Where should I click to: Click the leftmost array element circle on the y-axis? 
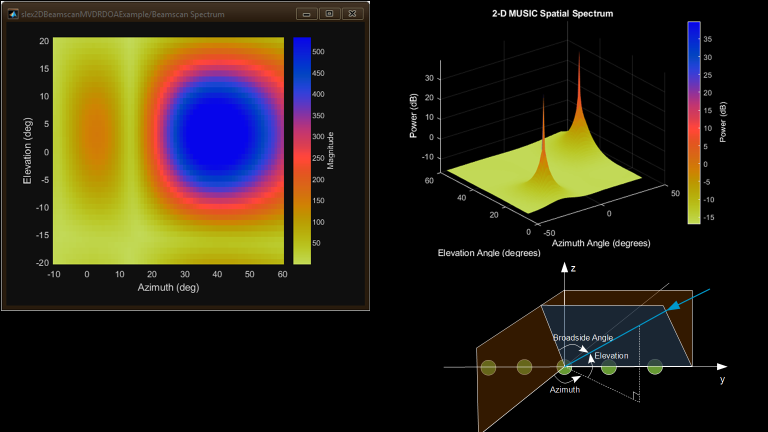point(488,367)
